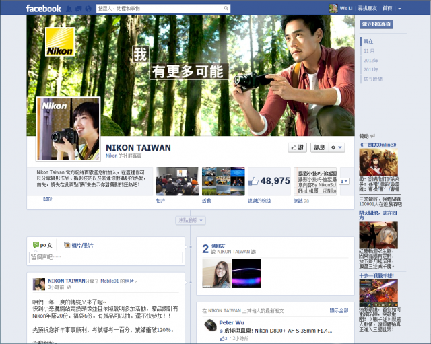Open post timestamp 3 hours ago
Viewport: 431px width, 344px height.
[56, 287]
